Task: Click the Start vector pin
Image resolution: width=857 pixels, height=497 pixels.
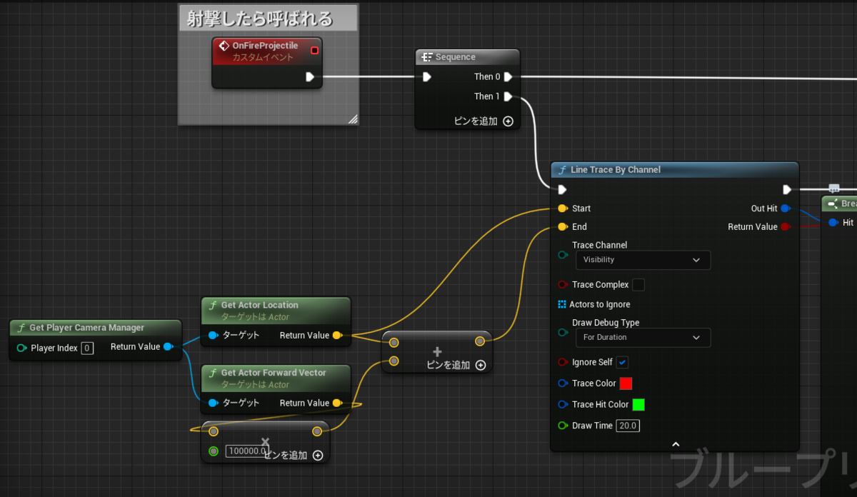Action: (x=563, y=209)
